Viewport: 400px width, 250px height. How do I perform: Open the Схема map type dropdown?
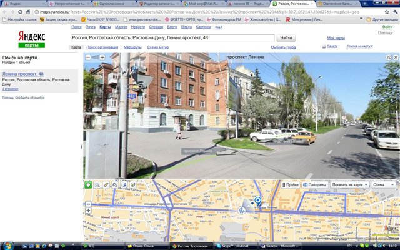pyautogui.click(x=383, y=185)
